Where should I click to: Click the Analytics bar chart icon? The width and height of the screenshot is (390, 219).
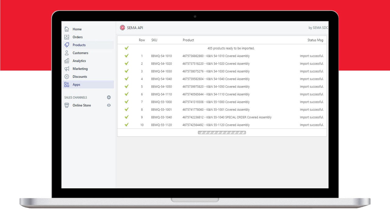(67, 61)
